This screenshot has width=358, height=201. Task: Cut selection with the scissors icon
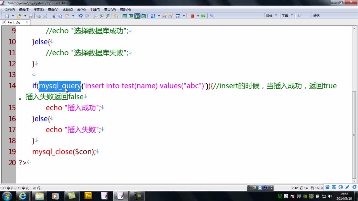(x=54, y=16)
